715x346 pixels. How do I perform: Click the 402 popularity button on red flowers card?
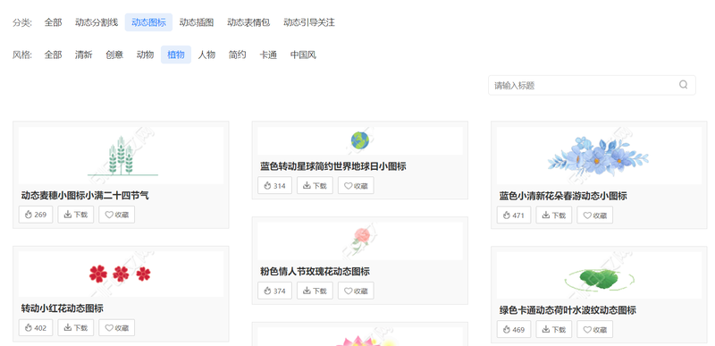(x=36, y=328)
